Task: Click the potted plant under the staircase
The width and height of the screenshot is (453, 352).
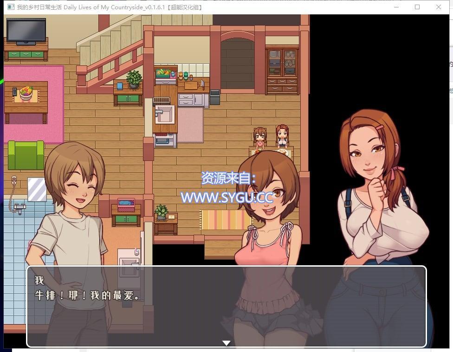Action: (x=134, y=79)
